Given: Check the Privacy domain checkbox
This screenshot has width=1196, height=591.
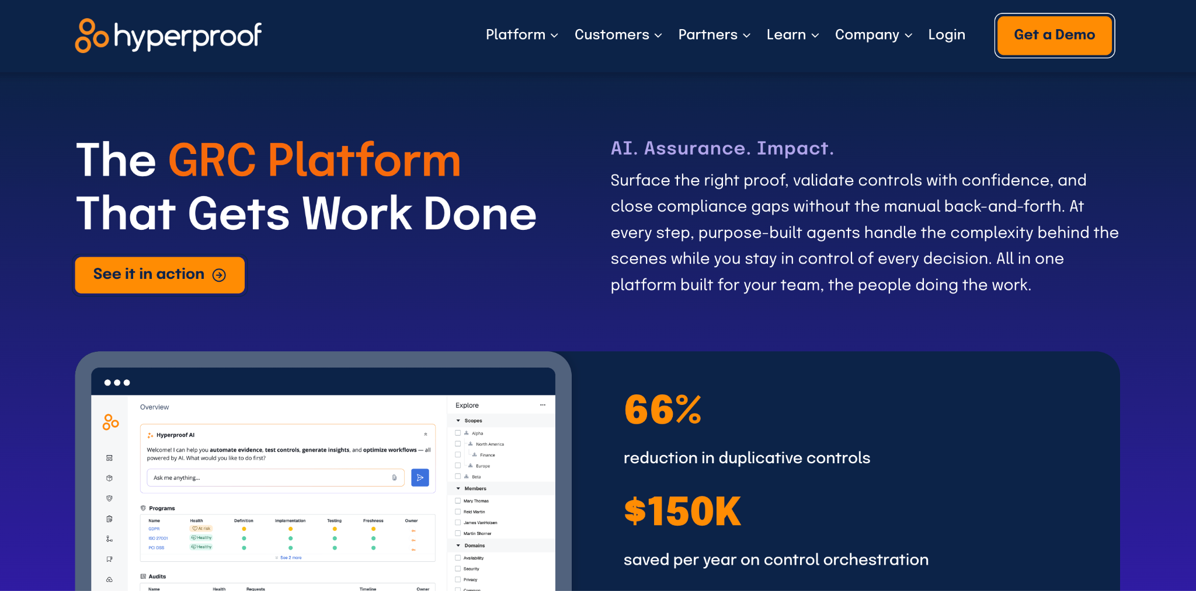Looking at the screenshot, I should (x=458, y=579).
